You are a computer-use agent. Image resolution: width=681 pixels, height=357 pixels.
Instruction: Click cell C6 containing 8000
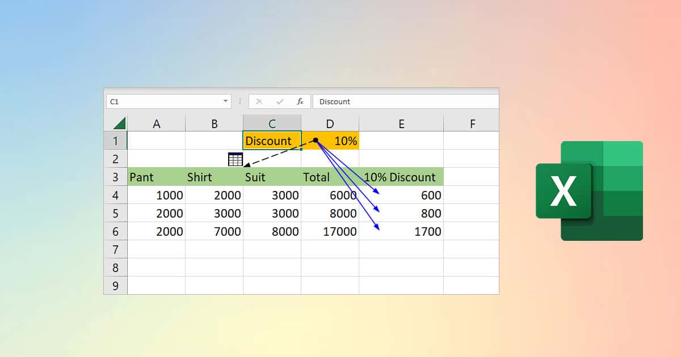pyautogui.click(x=272, y=231)
